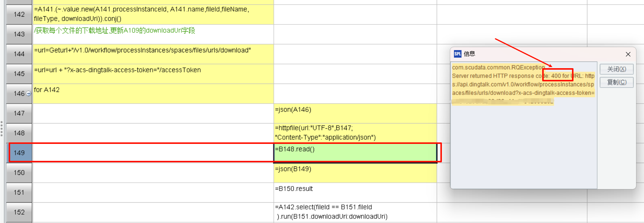Viewport: 644px width, 223px height.
Task: Click the SPL icon in dialog title
Action: point(457,54)
